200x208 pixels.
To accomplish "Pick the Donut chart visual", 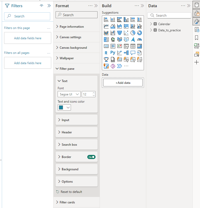I will pos(140,33).
